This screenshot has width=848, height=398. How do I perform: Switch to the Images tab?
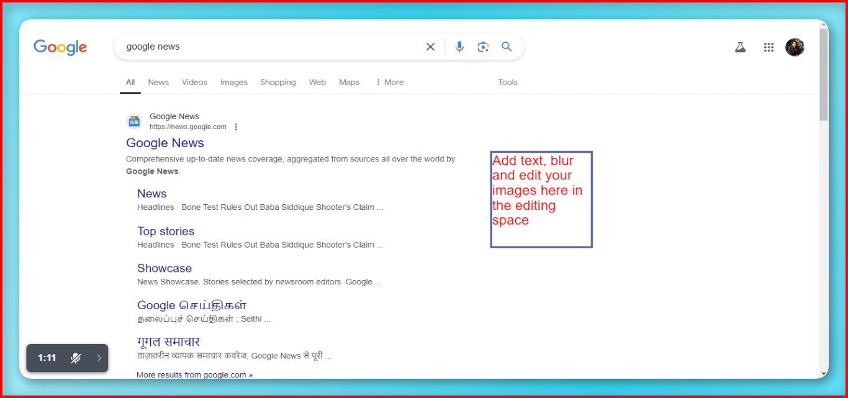coord(234,82)
